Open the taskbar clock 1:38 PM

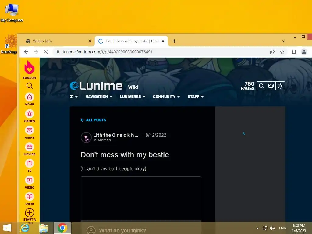coord(299,228)
